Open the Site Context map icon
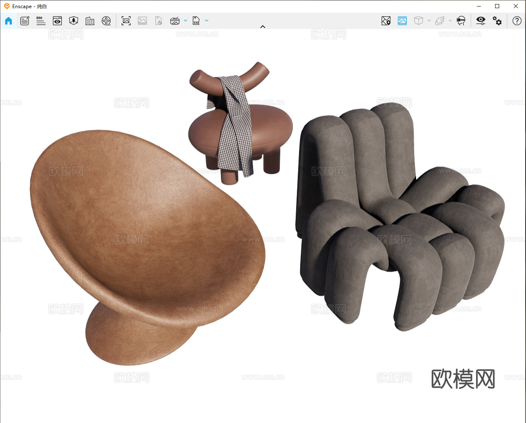 point(74,21)
